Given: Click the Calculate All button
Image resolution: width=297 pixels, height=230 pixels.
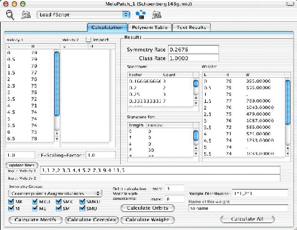Looking at the screenshot, I should pos(247,219).
